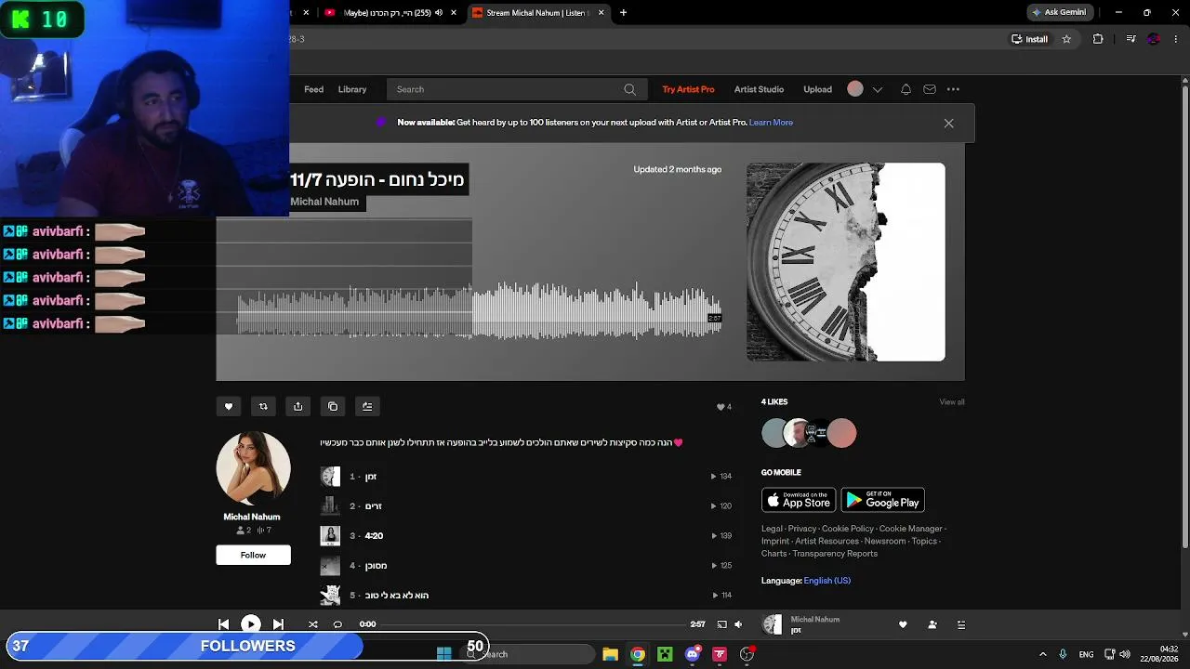
Task: Skip to previous track in player
Action: 223,624
